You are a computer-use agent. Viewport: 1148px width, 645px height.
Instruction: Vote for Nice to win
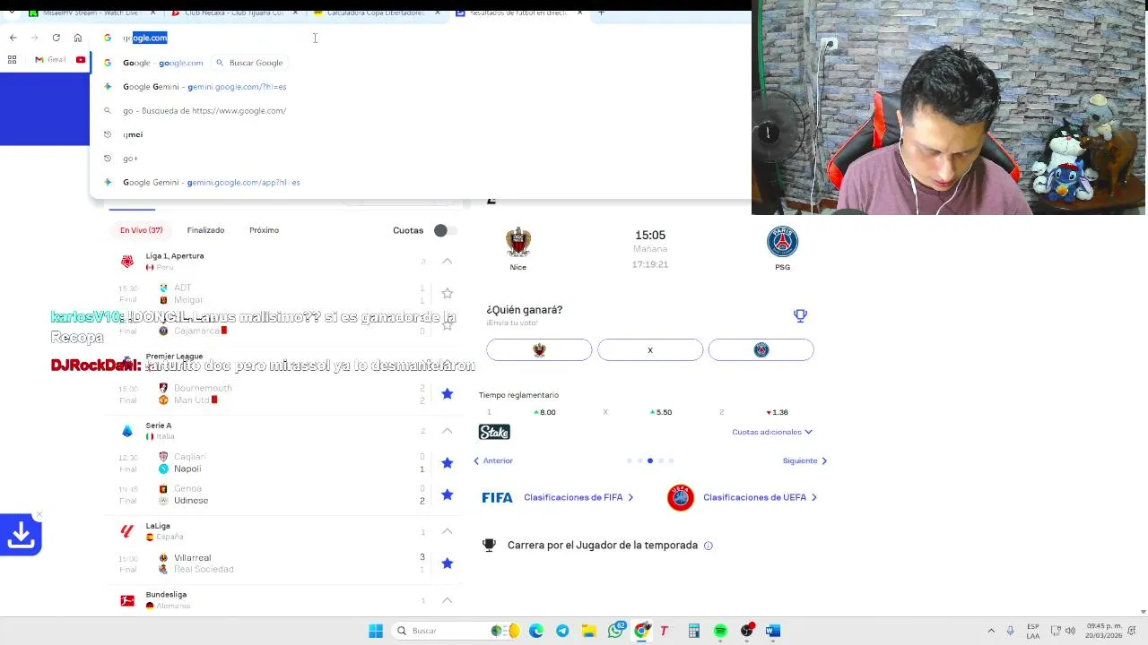click(x=539, y=350)
